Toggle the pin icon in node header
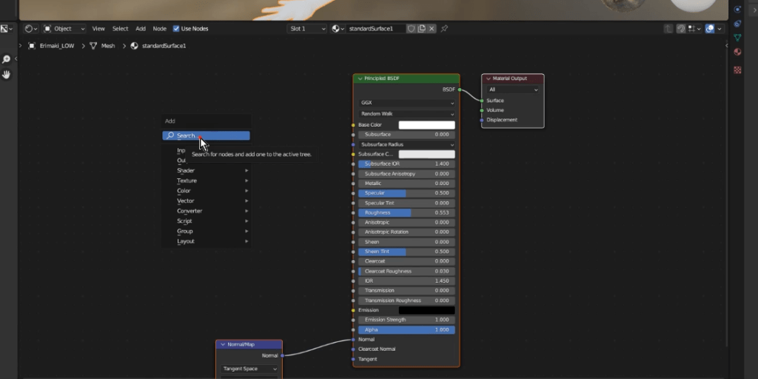This screenshot has width=758, height=379. tap(444, 29)
